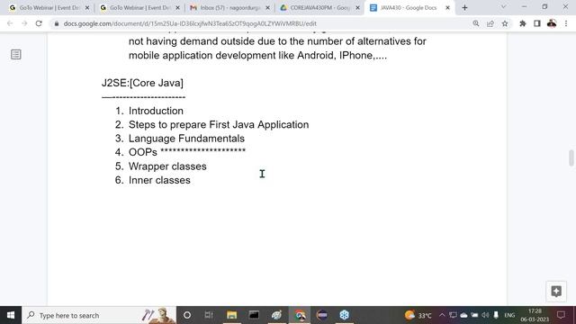Viewport: 576px width, 324px height.
Task: Open Chrome extensions puzzle icon
Action: coord(522,23)
